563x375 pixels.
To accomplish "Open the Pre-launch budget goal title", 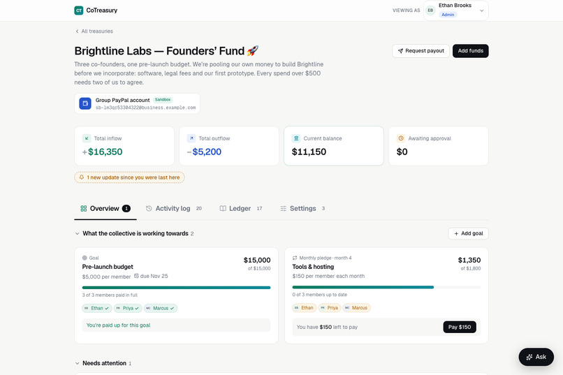I will pyautogui.click(x=108, y=267).
